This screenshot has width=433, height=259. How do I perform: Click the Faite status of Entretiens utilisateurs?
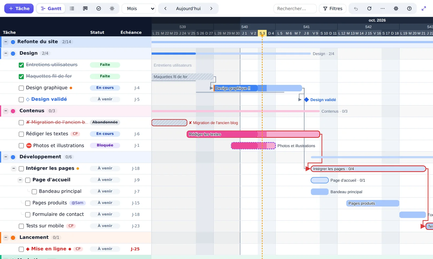[x=105, y=65]
